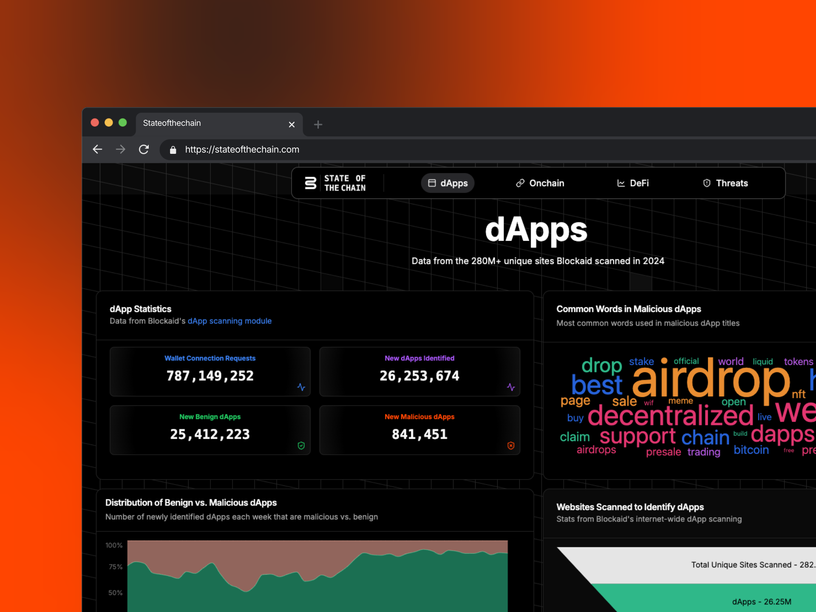Screen dimensions: 816x612
Task: Open the dApps navigation tab
Action: [448, 183]
